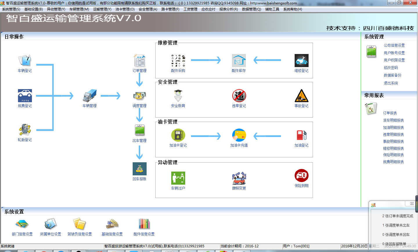Open the 配件采购 parts purchasing icon
The width and height of the screenshot is (418, 252).
[178, 60]
